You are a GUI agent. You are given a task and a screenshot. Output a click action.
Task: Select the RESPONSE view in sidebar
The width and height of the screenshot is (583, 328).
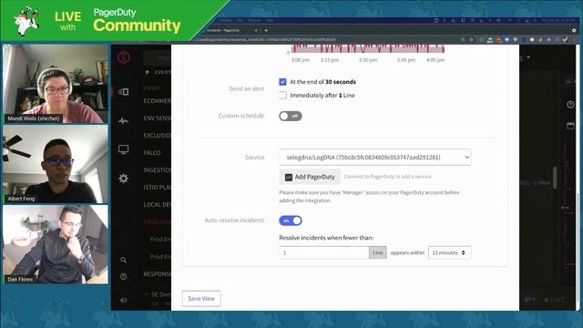(x=157, y=274)
